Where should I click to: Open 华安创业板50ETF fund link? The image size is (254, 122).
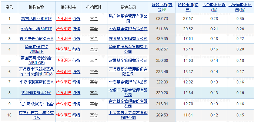36,29
